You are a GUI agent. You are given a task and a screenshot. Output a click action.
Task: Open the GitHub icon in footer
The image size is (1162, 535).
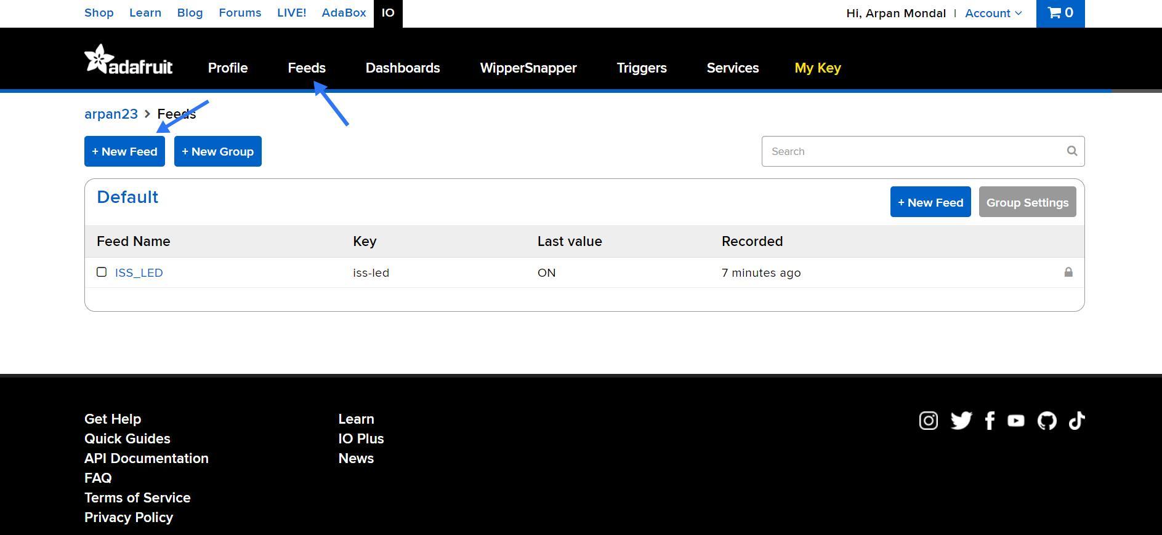1047,421
